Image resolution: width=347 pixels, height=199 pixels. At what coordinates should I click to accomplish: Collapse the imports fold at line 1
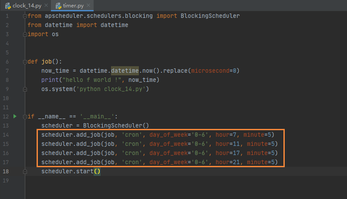(25, 16)
